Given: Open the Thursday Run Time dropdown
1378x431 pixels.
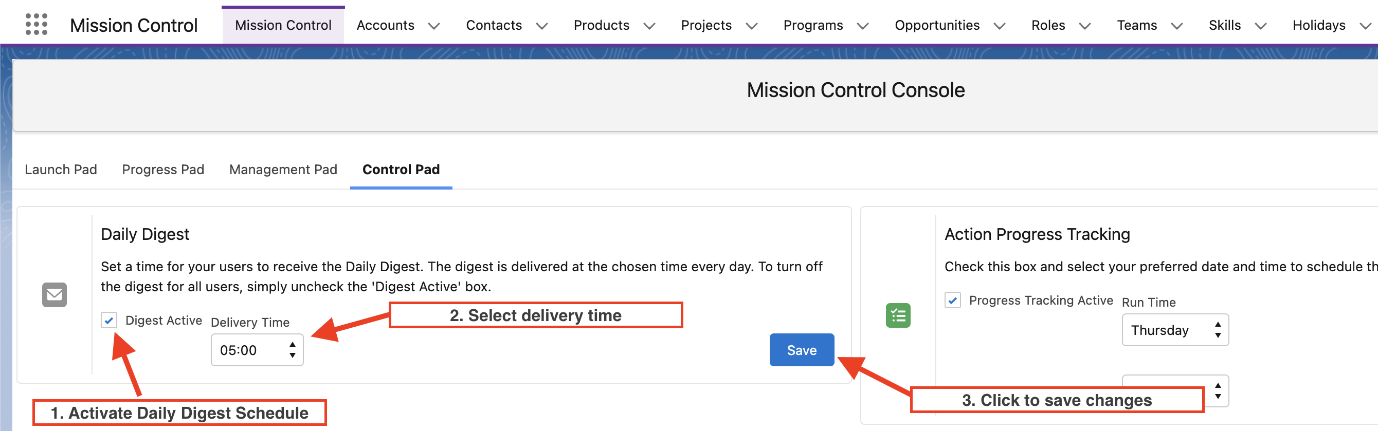Looking at the screenshot, I should [1174, 330].
